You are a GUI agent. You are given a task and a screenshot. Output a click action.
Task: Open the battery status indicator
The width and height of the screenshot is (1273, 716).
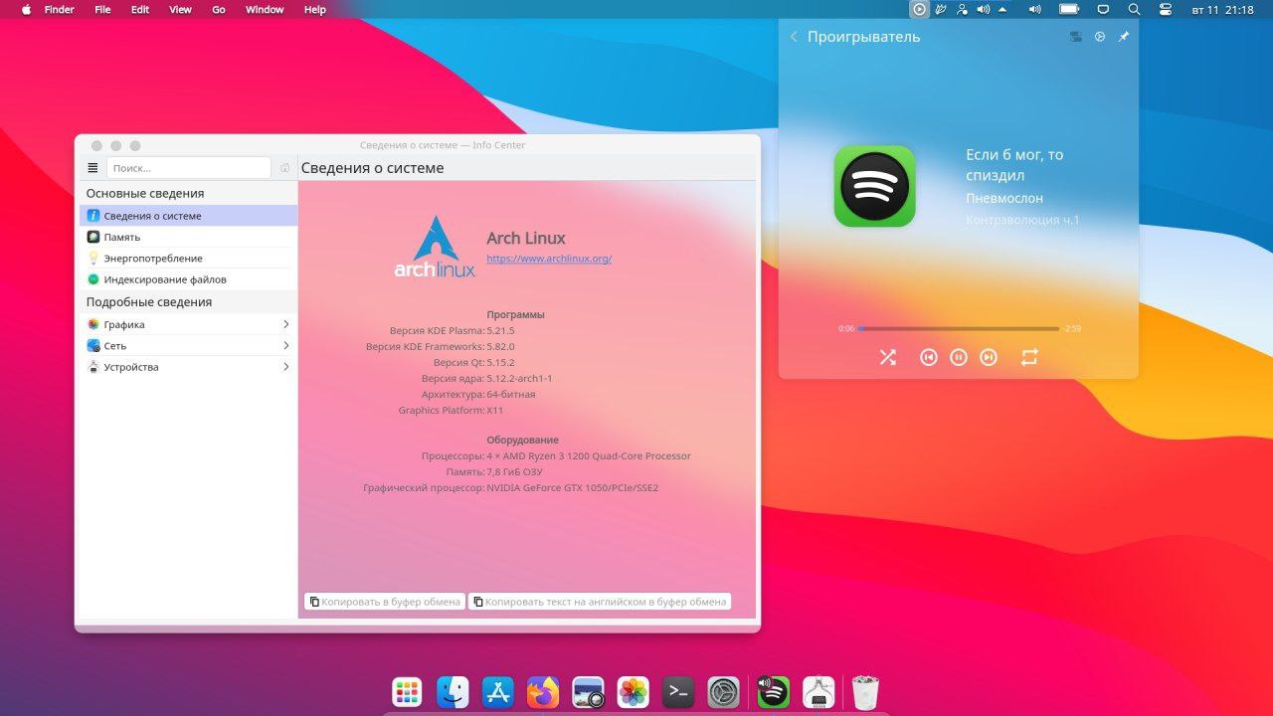[x=1069, y=9]
